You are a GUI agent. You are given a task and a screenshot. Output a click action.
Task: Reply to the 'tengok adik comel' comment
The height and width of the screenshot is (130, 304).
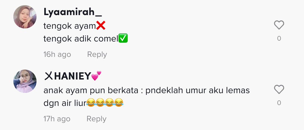click(97, 55)
